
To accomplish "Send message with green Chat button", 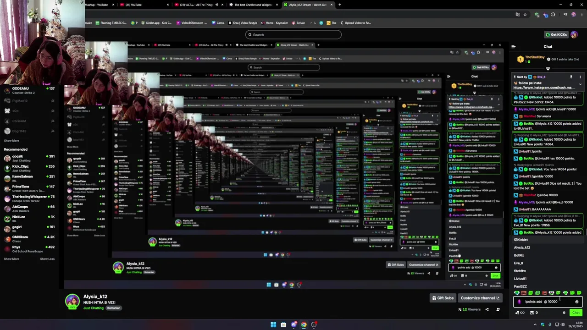I will pyautogui.click(x=576, y=313).
